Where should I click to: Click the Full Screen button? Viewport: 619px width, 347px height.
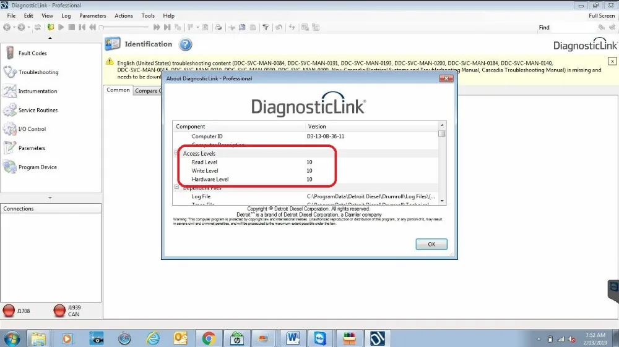pyautogui.click(x=602, y=16)
